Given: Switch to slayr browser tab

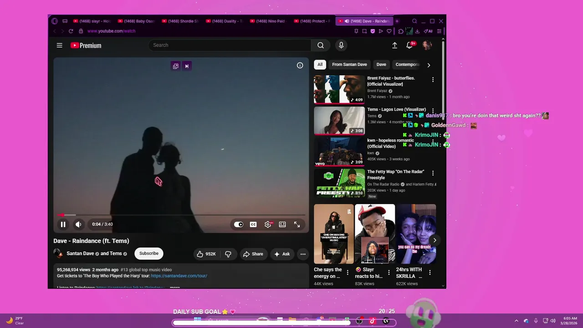Looking at the screenshot, I should 92,21.
